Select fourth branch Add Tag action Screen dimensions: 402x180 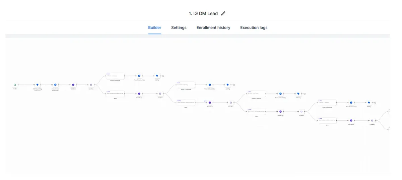click(x=369, y=103)
